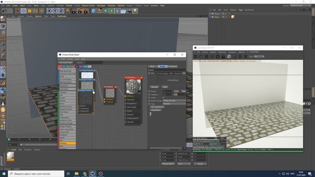
Task: Activate the Move tool
Action: pos(24,11)
